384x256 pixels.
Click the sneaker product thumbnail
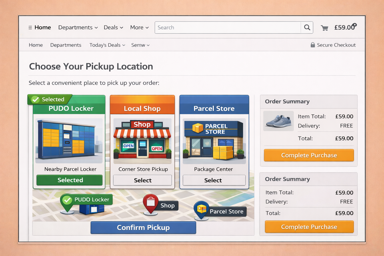pos(278,121)
